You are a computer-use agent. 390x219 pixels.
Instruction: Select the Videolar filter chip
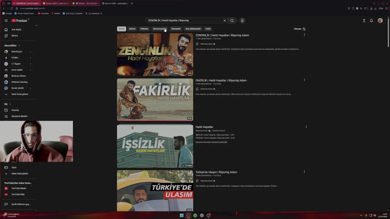[144, 29]
